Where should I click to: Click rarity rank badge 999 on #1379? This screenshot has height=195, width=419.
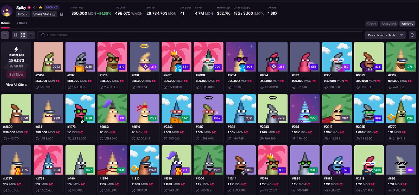coord(282,170)
